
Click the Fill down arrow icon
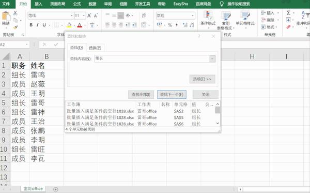(288, 20)
